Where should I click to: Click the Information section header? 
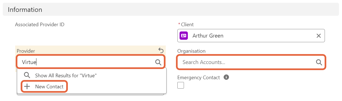pos(171,10)
